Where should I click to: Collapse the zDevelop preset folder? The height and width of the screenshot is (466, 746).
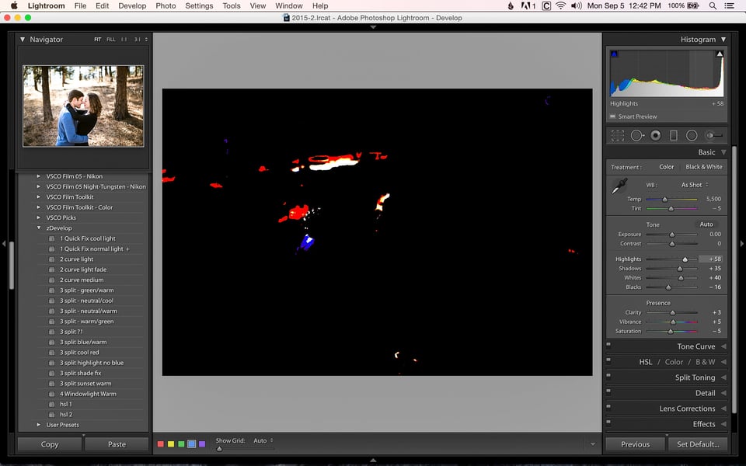[x=39, y=228]
